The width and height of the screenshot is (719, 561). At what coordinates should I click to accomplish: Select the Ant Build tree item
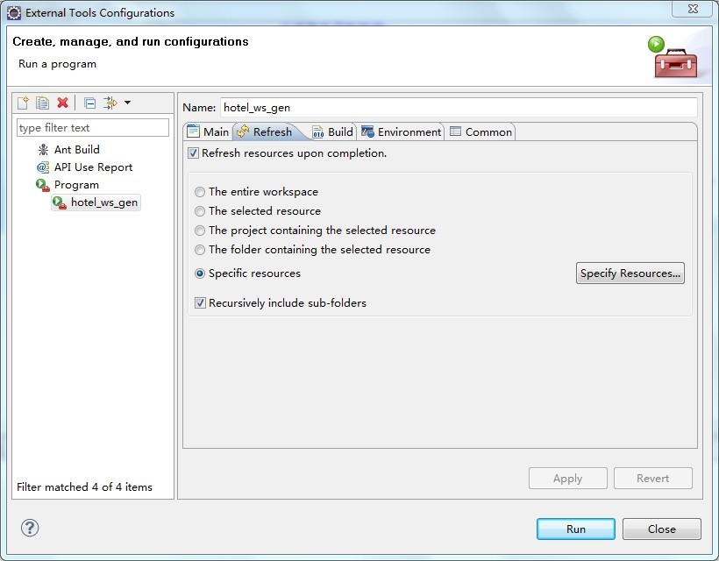(x=76, y=149)
